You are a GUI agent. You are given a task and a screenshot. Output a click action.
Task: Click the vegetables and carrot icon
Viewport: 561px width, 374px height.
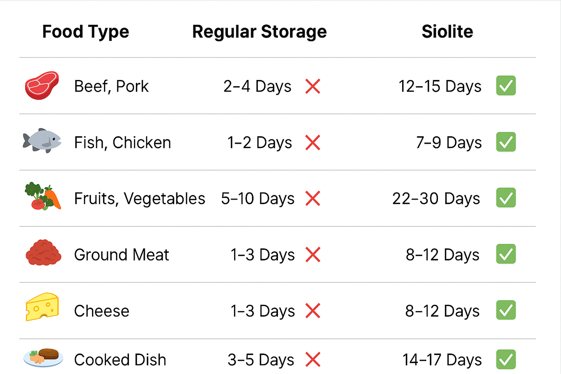coord(43,197)
